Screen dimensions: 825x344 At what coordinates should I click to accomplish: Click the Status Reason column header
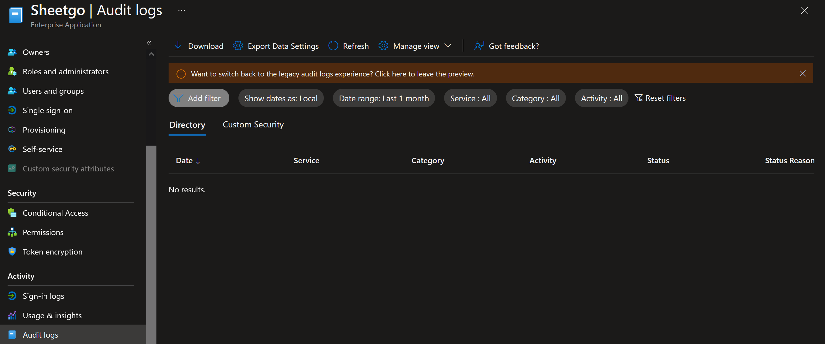789,160
